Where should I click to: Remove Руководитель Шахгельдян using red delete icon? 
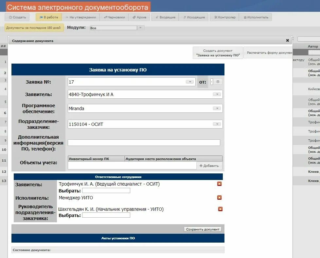220,209
